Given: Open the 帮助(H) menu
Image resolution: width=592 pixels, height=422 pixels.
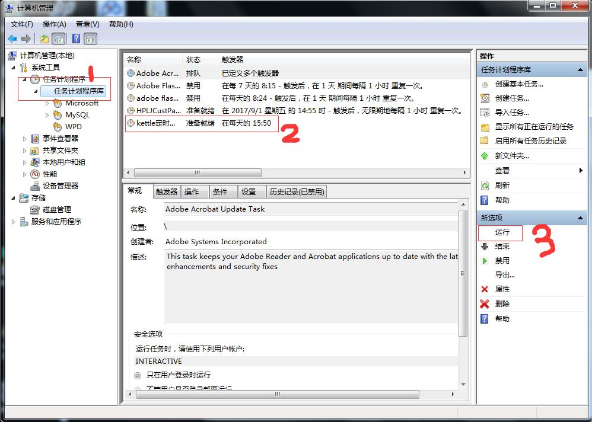Looking at the screenshot, I should pyautogui.click(x=121, y=24).
